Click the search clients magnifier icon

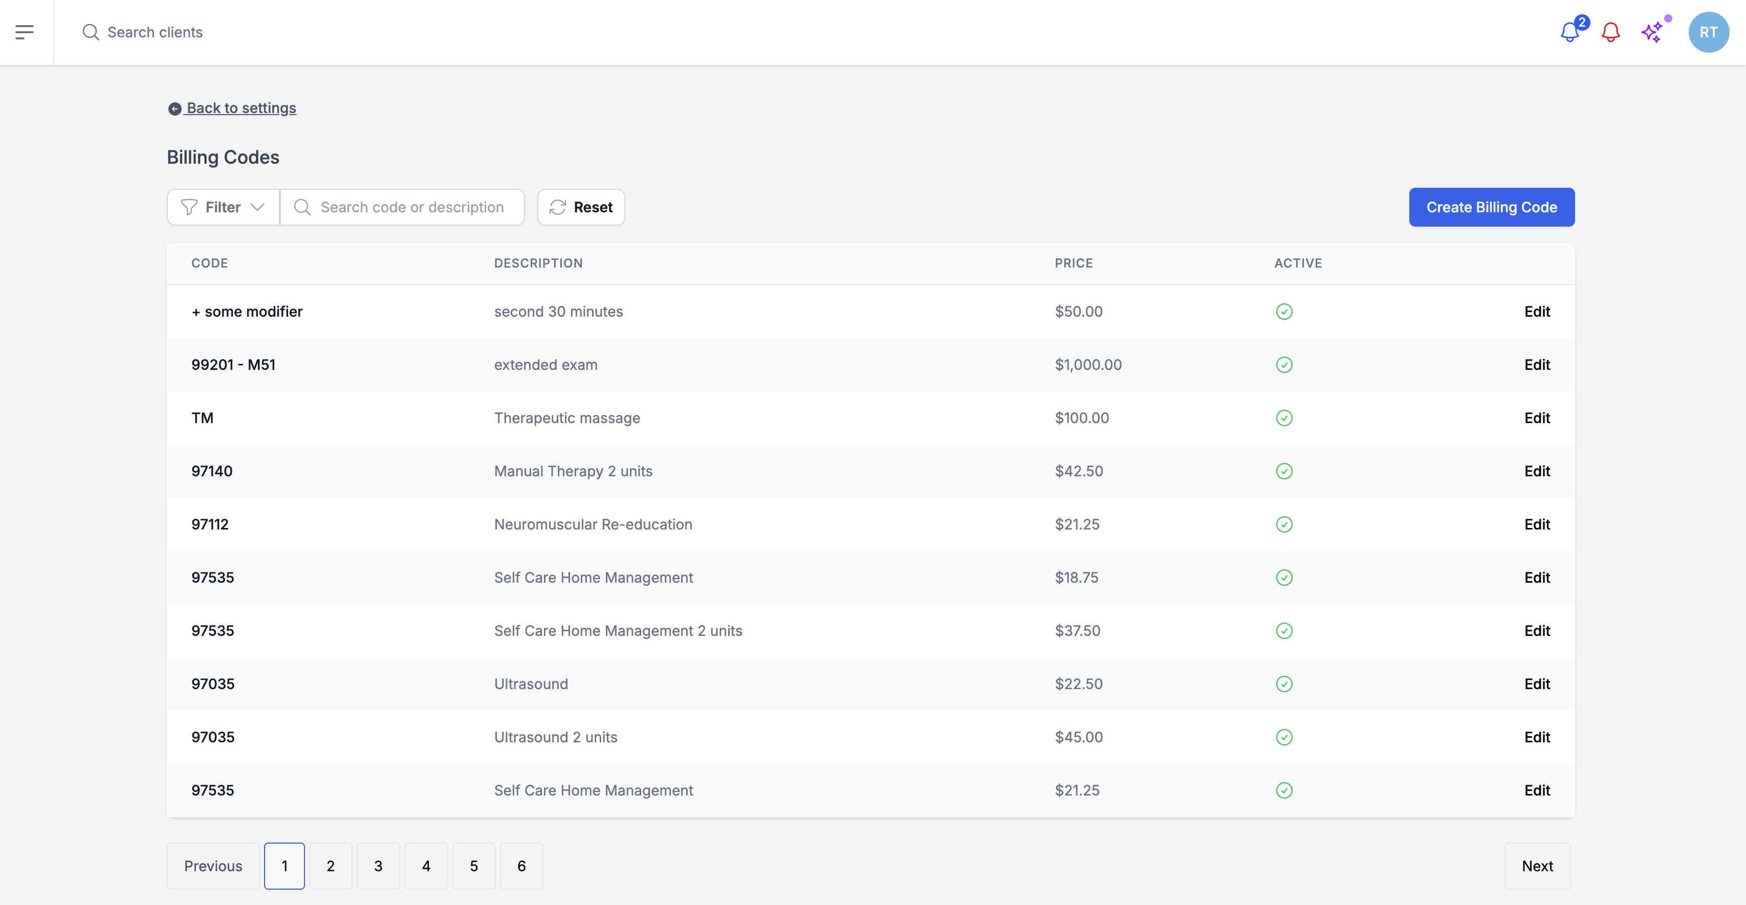(90, 32)
